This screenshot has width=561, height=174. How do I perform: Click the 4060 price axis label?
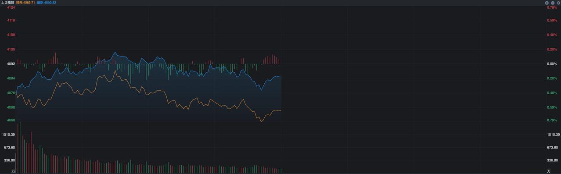pos(11,120)
